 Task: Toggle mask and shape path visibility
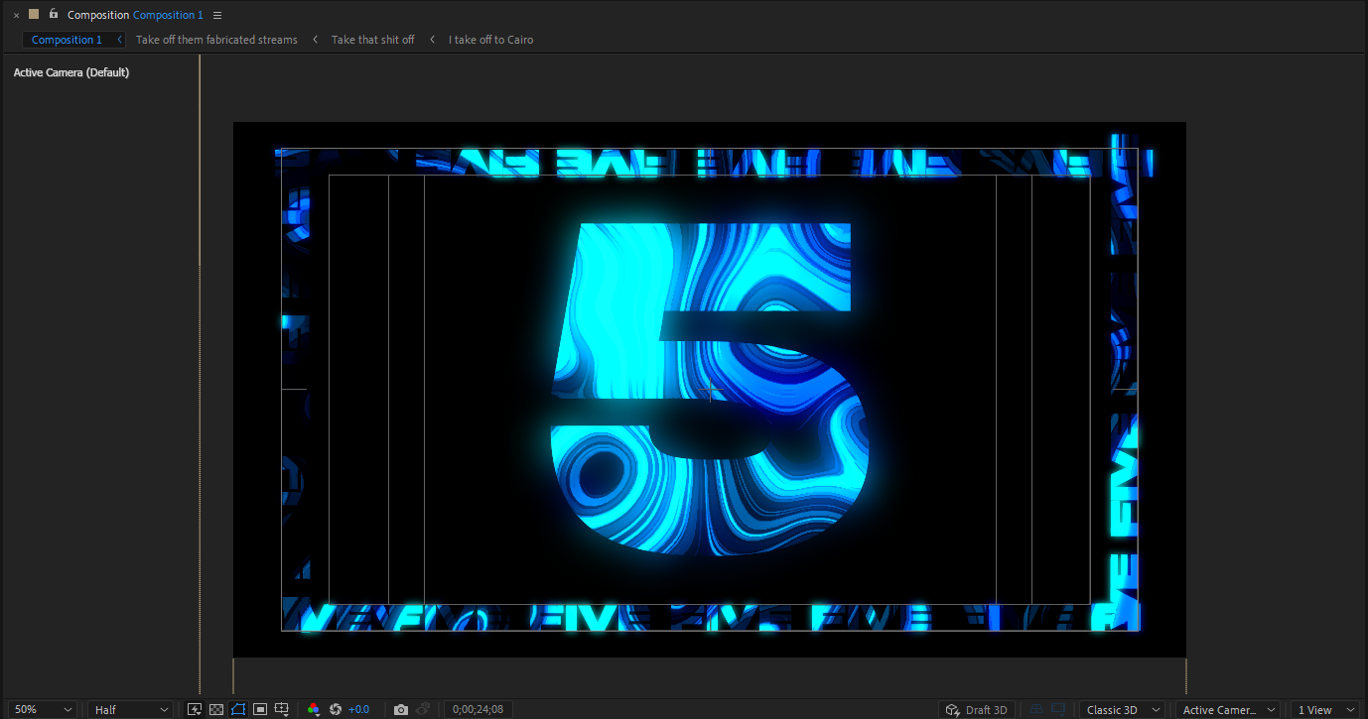(x=238, y=709)
